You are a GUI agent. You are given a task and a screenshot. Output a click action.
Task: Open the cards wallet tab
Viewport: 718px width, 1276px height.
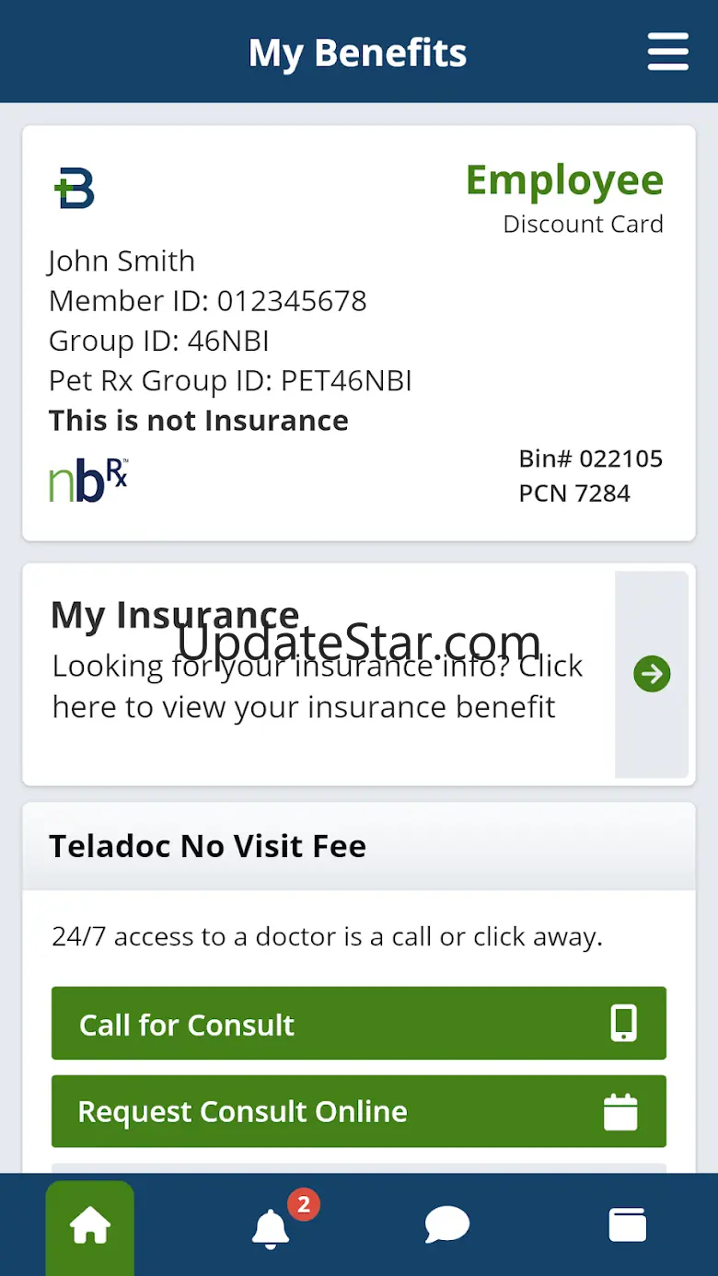(x=628, y=1226)
